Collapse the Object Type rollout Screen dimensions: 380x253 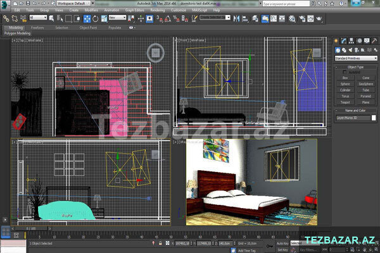(355, 67)
